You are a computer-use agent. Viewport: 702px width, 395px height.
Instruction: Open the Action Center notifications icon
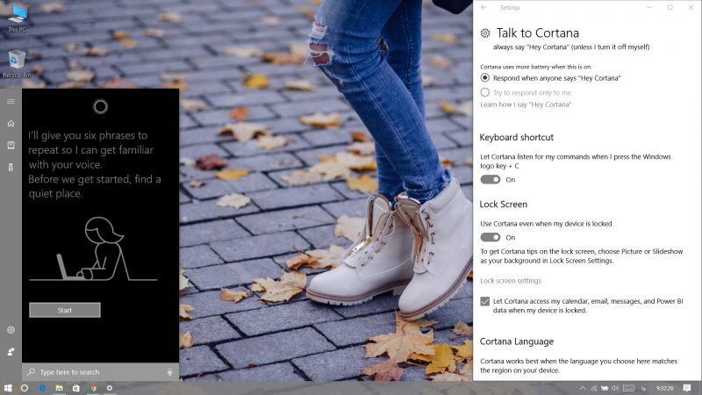(x=687, y=388)
